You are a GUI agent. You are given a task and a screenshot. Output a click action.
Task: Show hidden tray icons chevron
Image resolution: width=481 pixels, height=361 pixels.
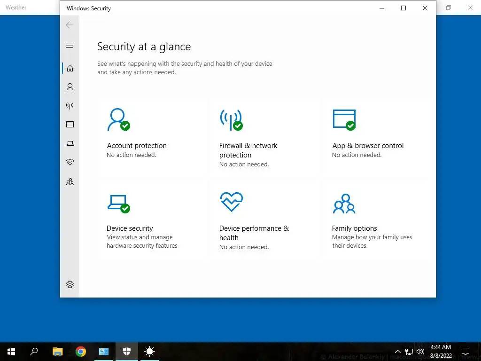pyautogui.click(x=397, y=352)
